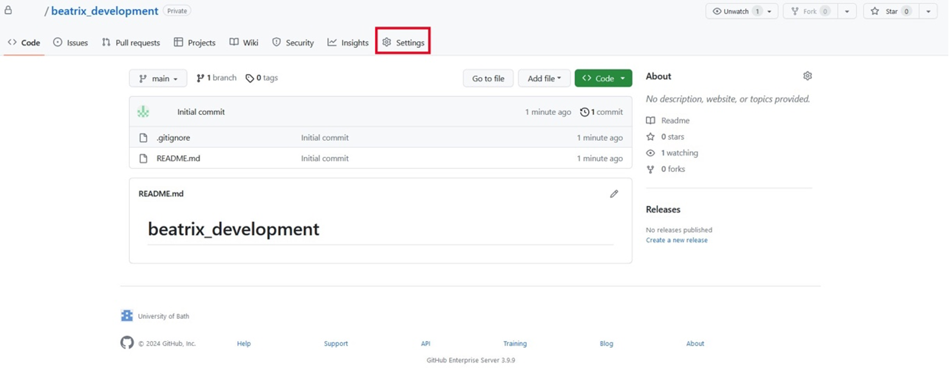This screenshot has width=950, height=368.
Task: Open the Initial commit message link
Action: [x=201, y=112]
